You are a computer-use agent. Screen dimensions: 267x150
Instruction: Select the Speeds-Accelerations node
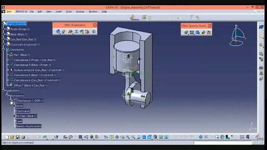pyautogui.click(x=29, y=126)
